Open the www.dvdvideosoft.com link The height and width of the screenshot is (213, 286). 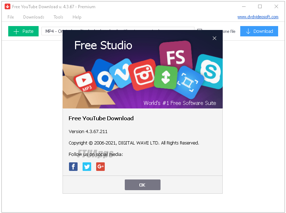click(258, 16)
